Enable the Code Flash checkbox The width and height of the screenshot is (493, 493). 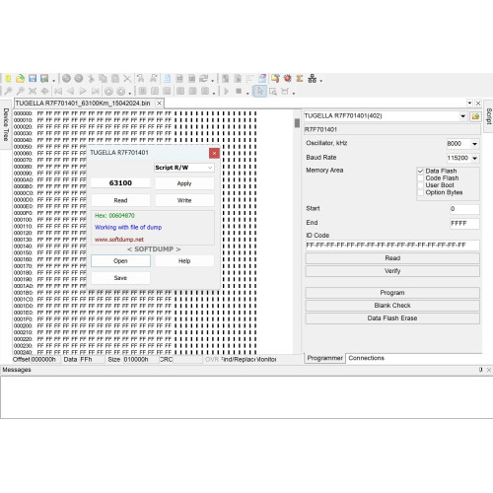pos(420,178)
